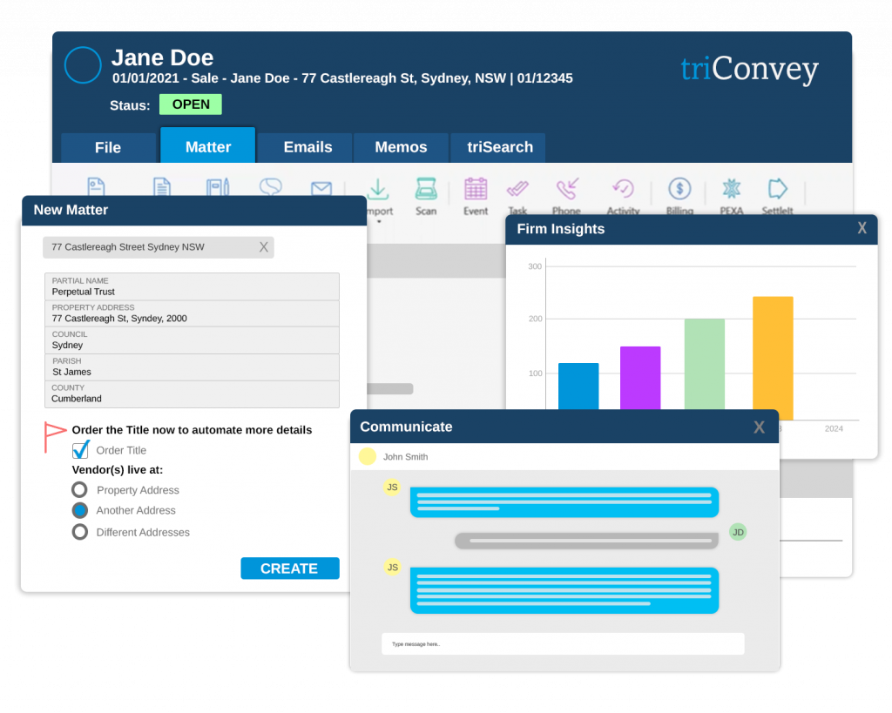
Task: Click the New Matter panel title
Action: tap(71, 210)
